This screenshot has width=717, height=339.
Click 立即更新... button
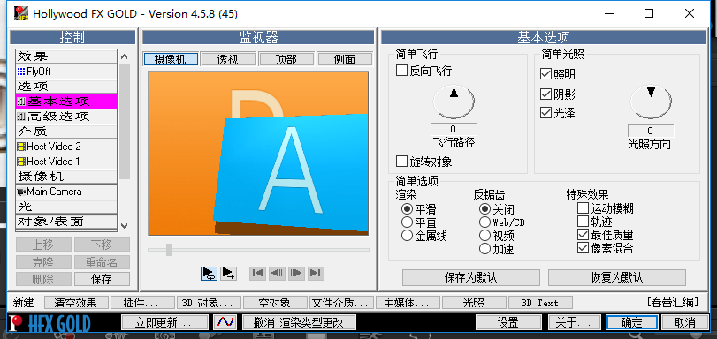click(164, 322)
